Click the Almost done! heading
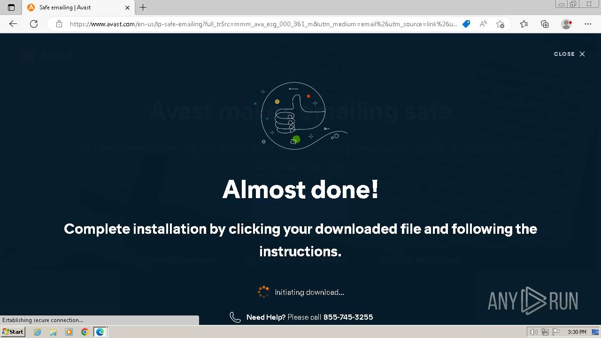Screen dimensions: 601x338 click(300, 189)
